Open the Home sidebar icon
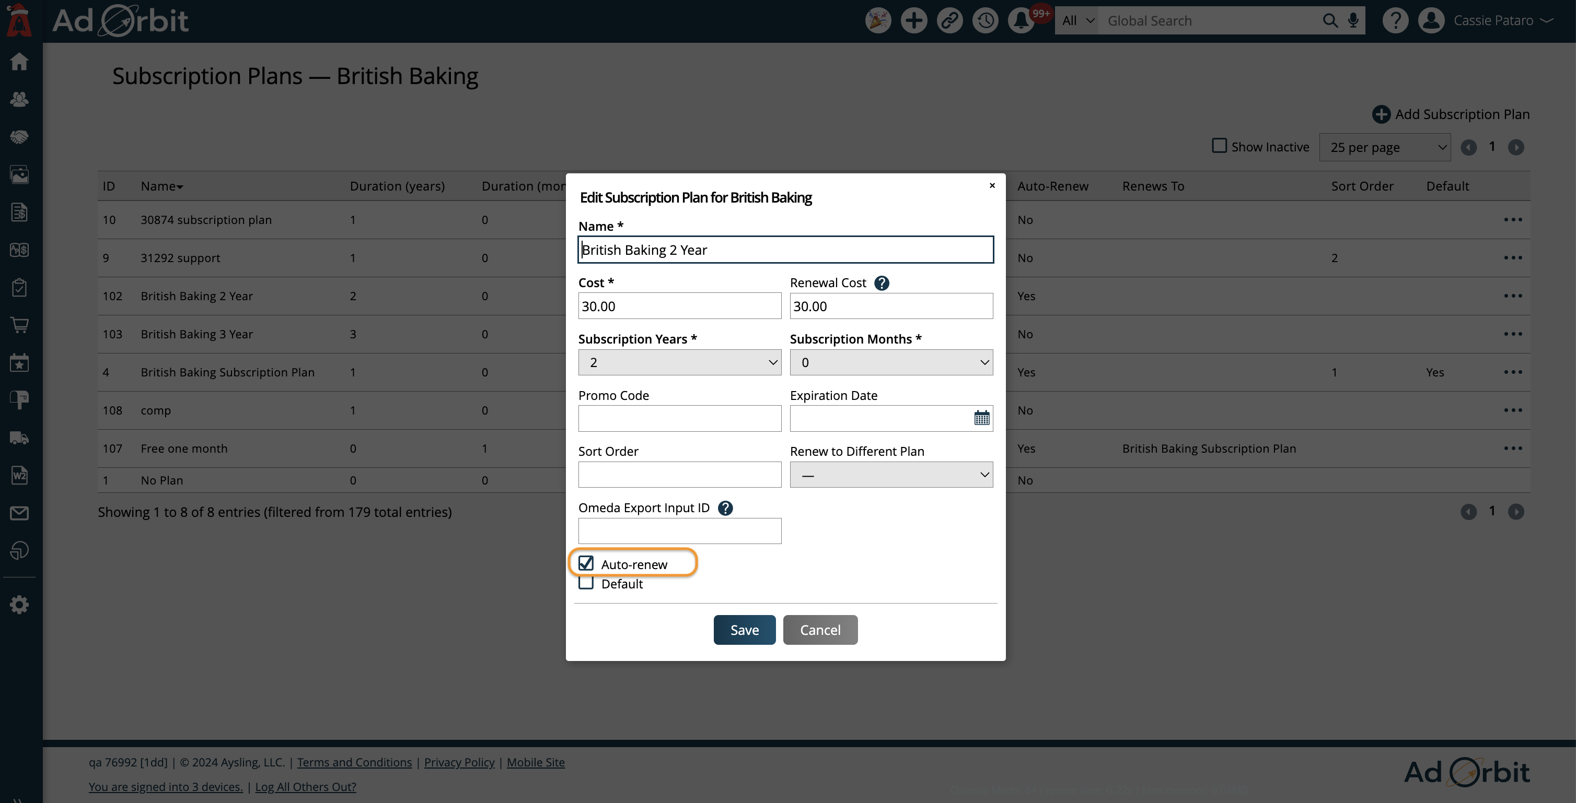1576x803 pixels. pos(19,61)
